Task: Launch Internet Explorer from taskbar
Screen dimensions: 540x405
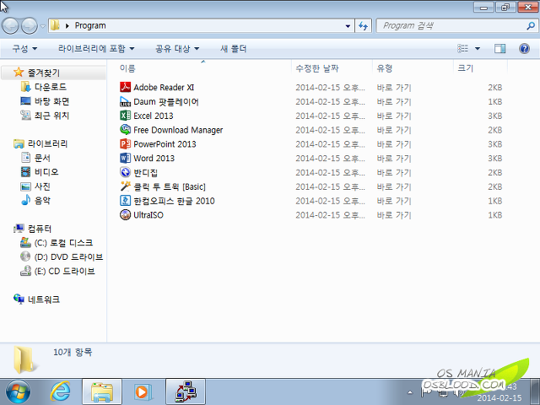Action: pyautogui.click(x=60, y=391)
